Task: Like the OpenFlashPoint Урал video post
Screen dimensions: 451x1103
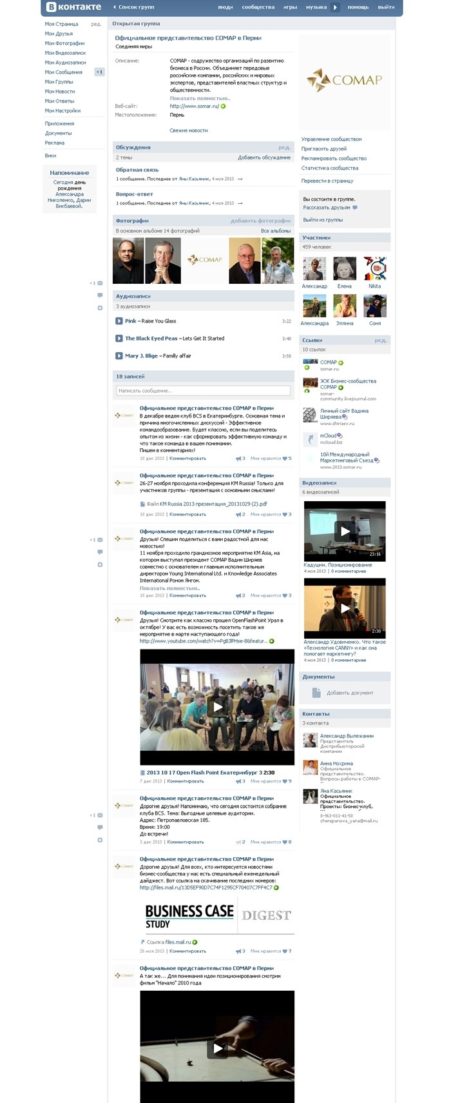Action: [x=284, y=781]
